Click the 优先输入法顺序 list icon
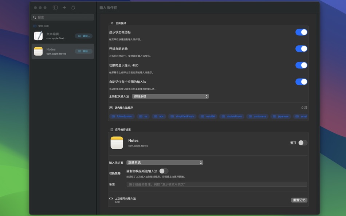 pyautogui.click(x=111, y=107)
